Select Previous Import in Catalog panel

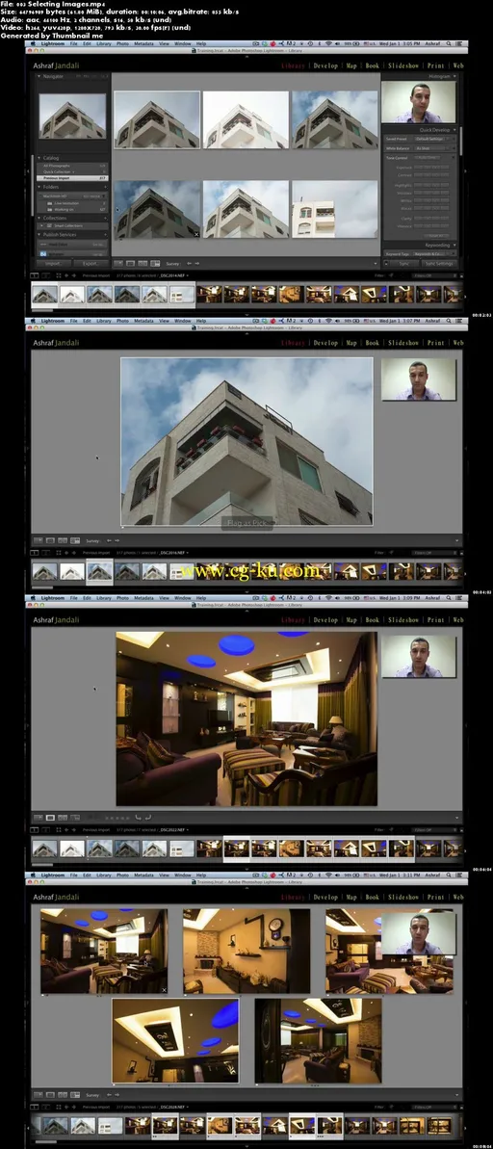click(x=72, y=178)
